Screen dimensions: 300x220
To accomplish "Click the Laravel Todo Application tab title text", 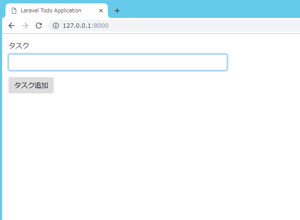I will click(x=51, y=11).
